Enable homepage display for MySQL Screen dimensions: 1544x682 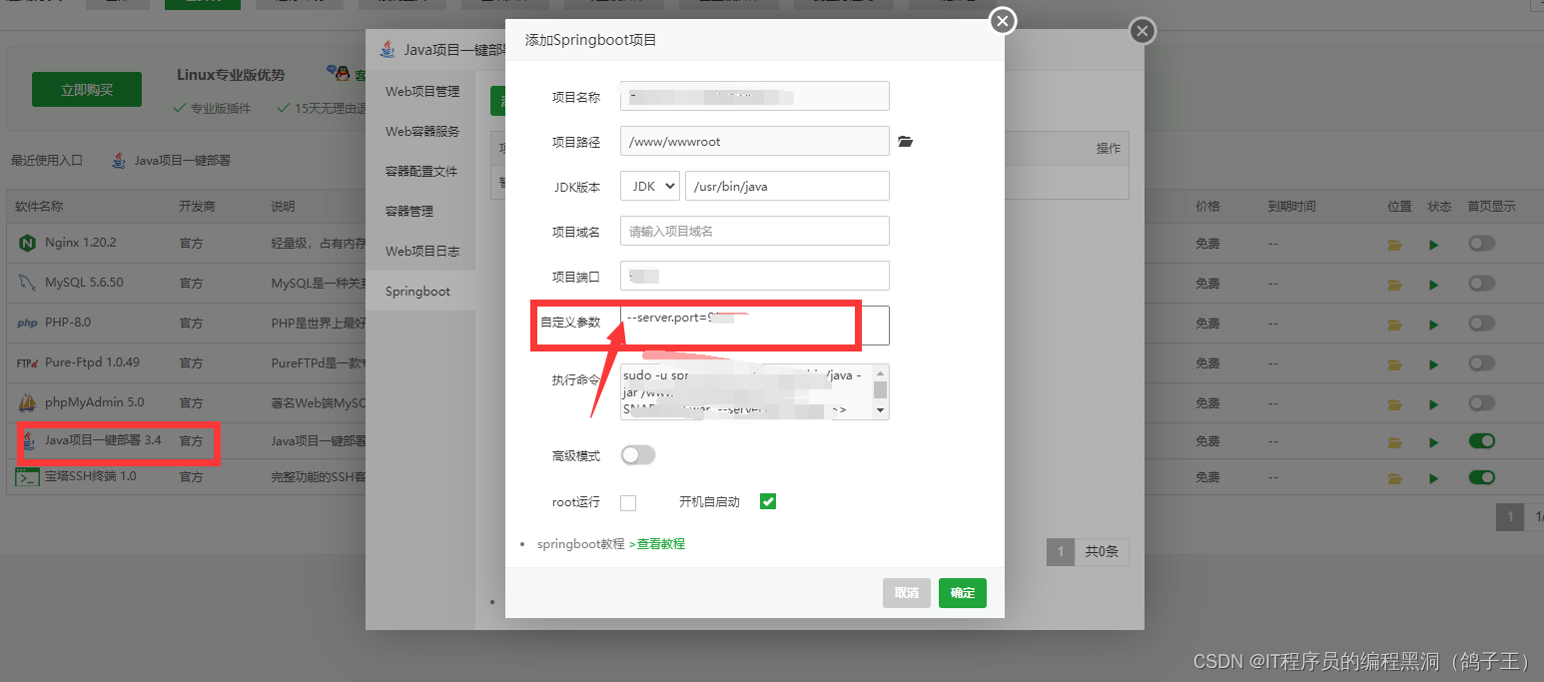pyautogui.click(x=1481, y=284)
